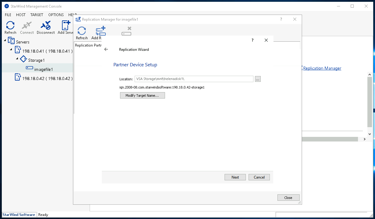375x219 pixels.
Task: Select server 198.18.0.42 in tree
Action: (x=47, y=78)
